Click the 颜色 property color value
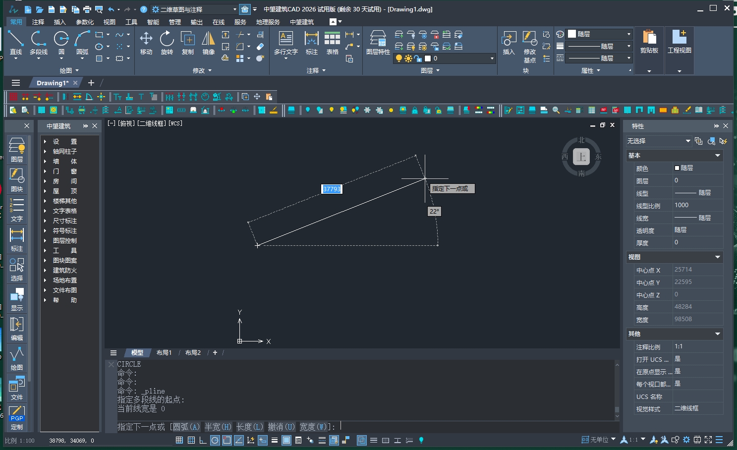This screenshot has height=450, width=737. coord(698,168)
